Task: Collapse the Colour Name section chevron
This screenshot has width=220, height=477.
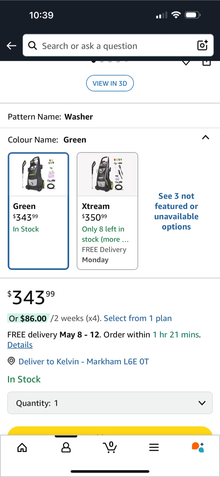Action: coord(205,137)
